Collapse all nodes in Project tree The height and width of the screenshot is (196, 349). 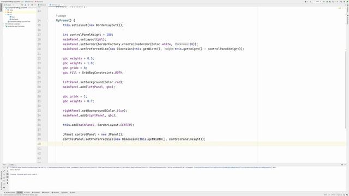click(28, 5)
